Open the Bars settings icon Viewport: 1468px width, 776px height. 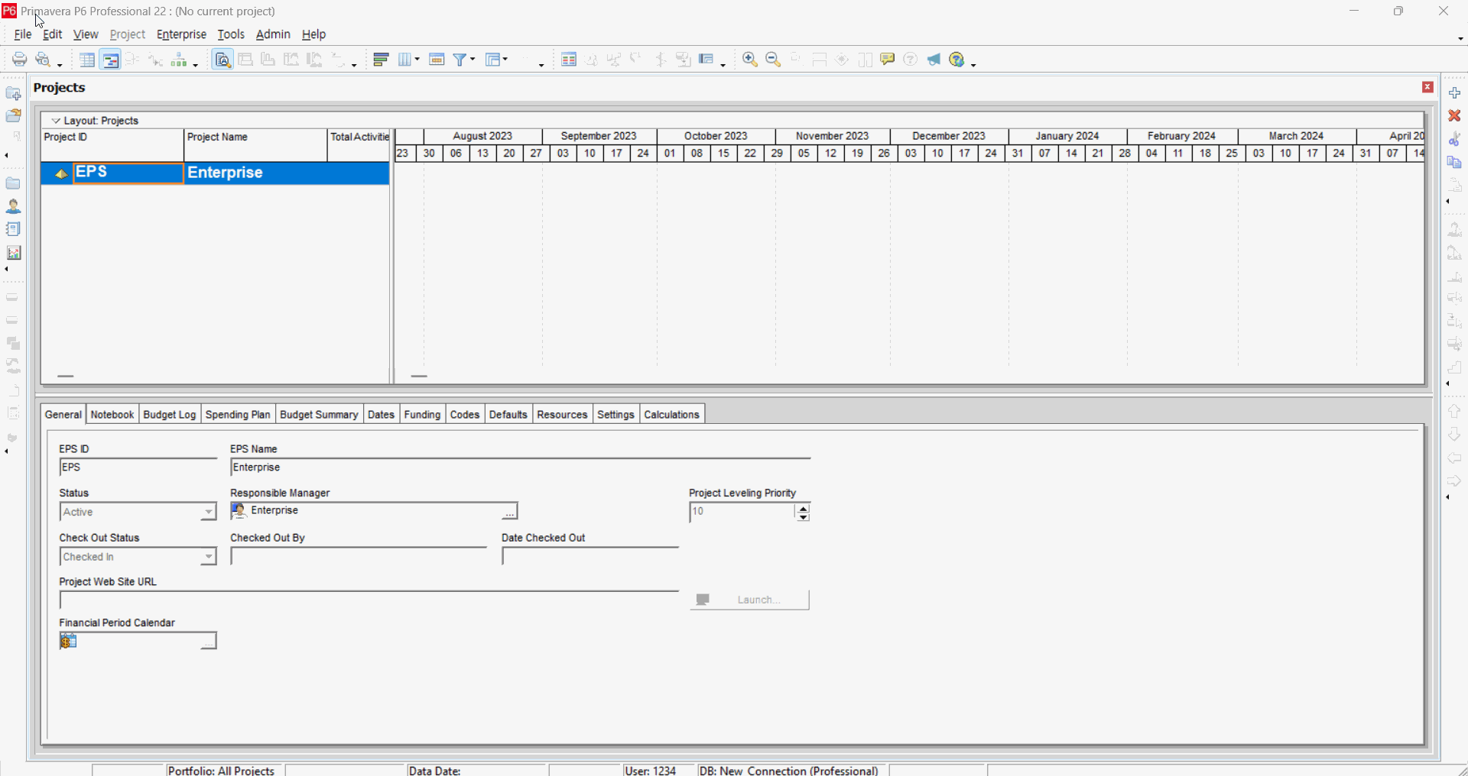point(382,60)
